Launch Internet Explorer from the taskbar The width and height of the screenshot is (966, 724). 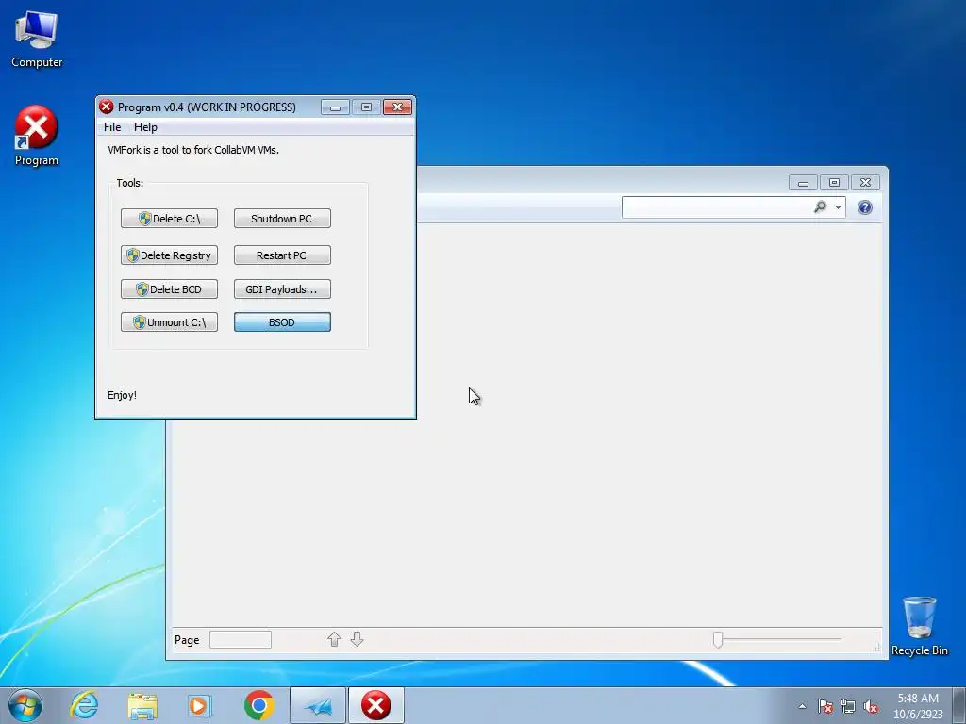pos(84,705)
